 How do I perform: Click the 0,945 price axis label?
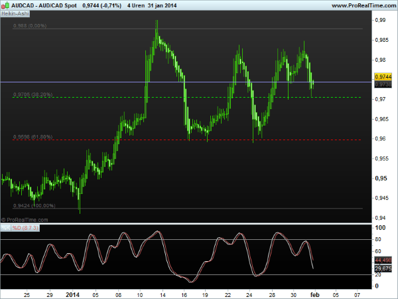pyautogui.click(x=382, y=198)
